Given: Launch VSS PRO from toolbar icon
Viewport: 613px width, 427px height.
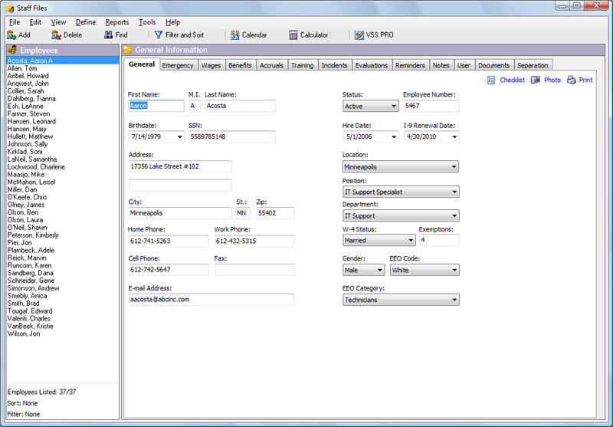Looking at the screenshot, I should (x=359, y=35).
